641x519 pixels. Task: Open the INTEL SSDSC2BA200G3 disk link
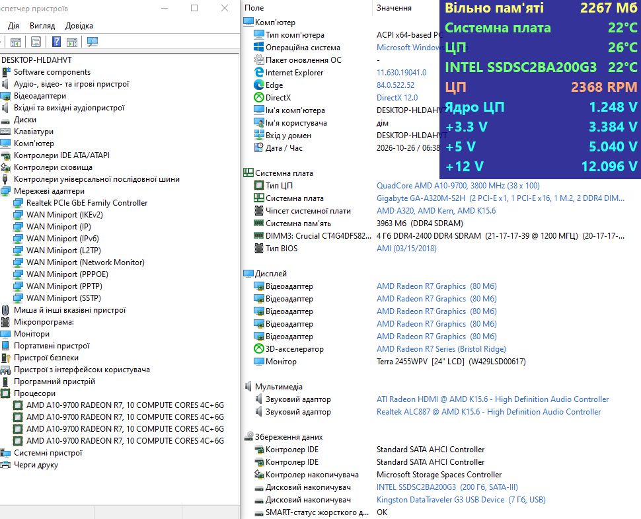coord(447,487)
